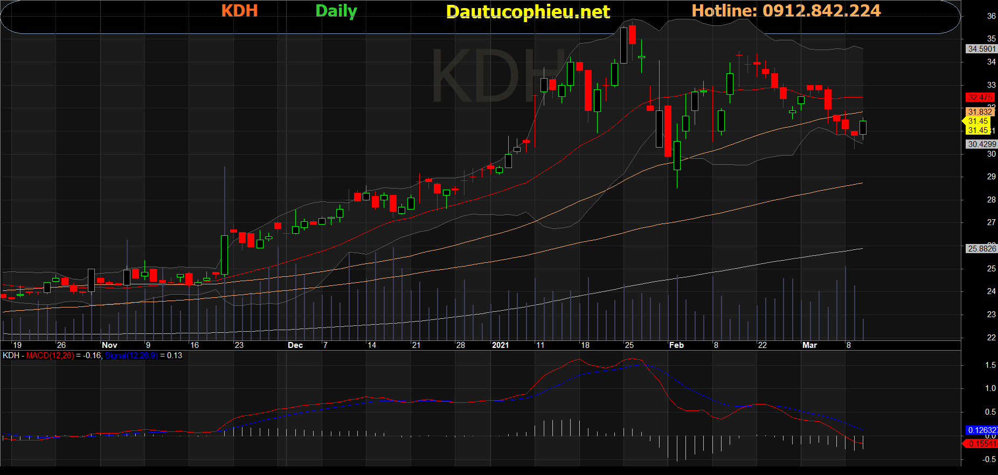Select the orange 31.832 price tag
The width and height of the screenshot is (998, 475).
[980, 112]
